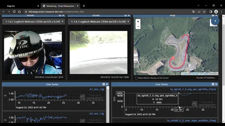This screenshot has width=225, height=126.
Task: Click the Leaflet attribution link
Action: (x=185, y=74)
